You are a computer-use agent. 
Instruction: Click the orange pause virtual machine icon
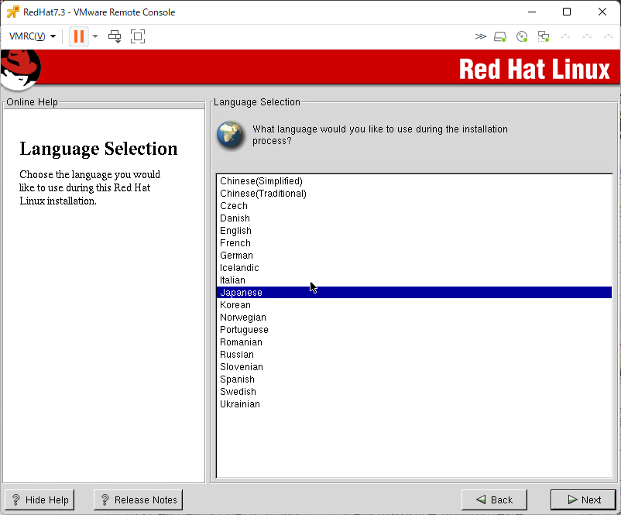click(x=79, y=36)
